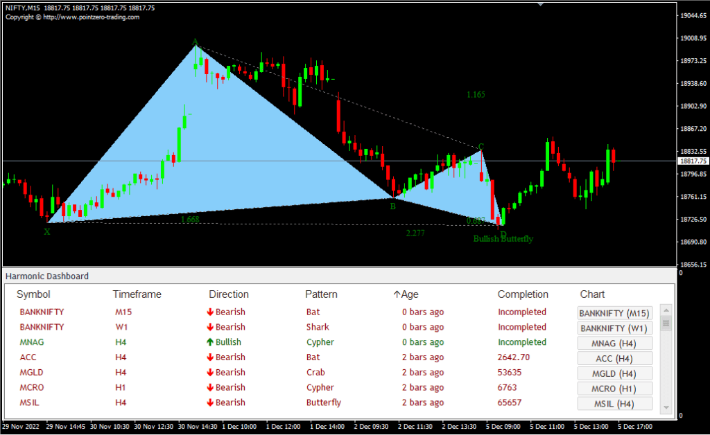Click the Shark pattern cell
This screenshot has height=435, width=710.
tap(318, 327)
